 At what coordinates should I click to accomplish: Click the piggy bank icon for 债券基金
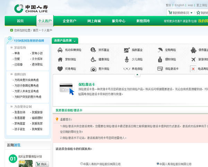[x=193, y=50]
